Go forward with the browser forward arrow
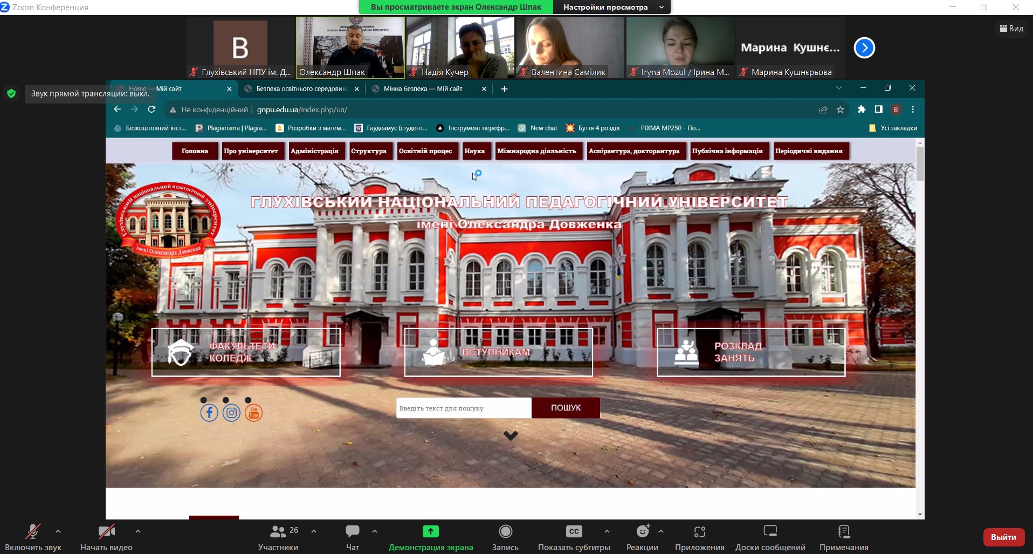Viewport: 1033px width, 554px height. click(x=135, y=110)
